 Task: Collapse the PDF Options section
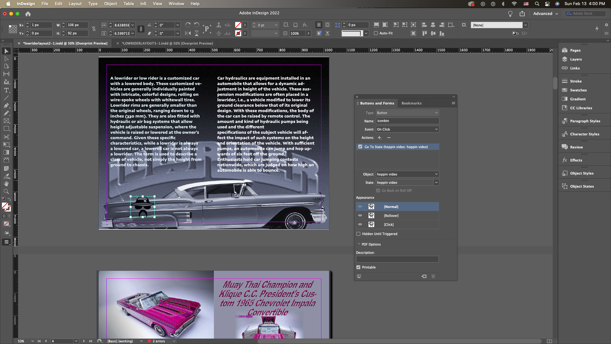[359, 244]
